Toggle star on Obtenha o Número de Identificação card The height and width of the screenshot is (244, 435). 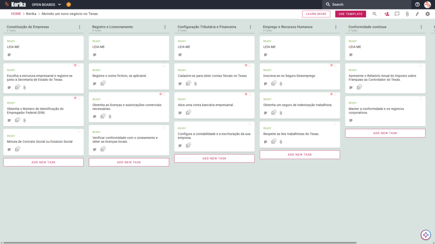pyautogui.click(x=75, y=98)
